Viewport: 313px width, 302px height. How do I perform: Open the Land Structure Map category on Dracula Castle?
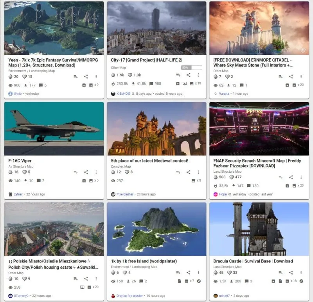pyautogui.click(x=227, y=267)
